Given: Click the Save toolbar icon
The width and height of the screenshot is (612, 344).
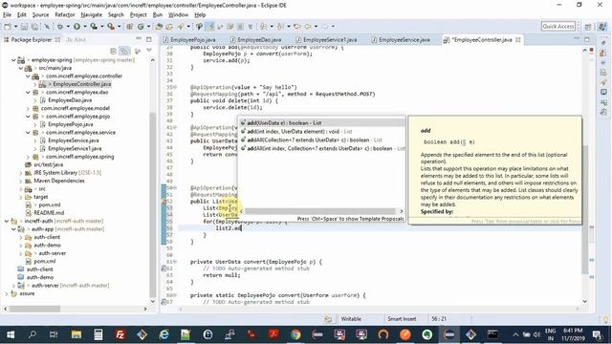Looking at the screenshot, I should coord(24,27).
